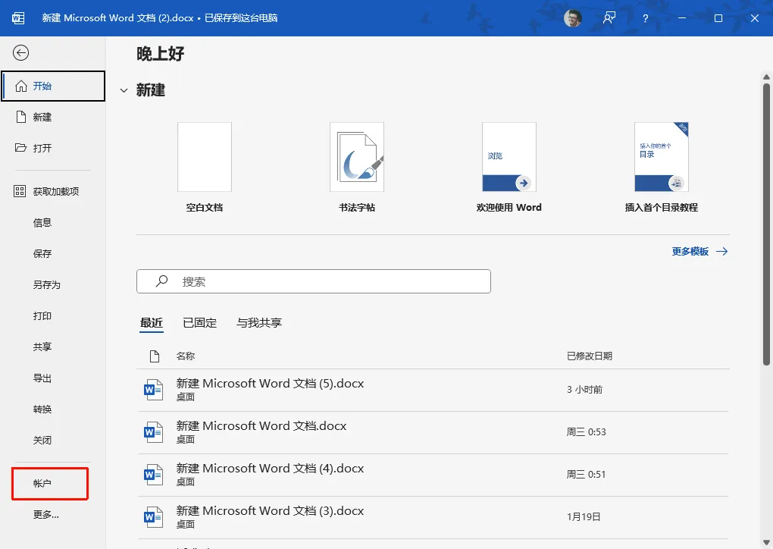Click the 周三 0:51 modified time

586,475
